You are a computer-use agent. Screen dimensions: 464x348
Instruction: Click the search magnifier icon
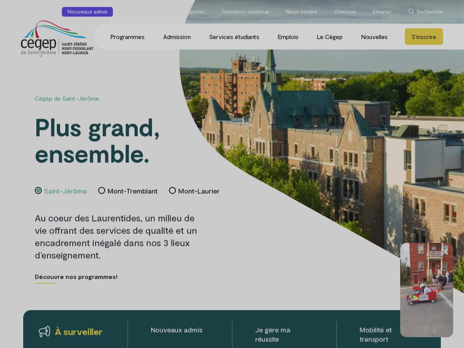[411, 12]
